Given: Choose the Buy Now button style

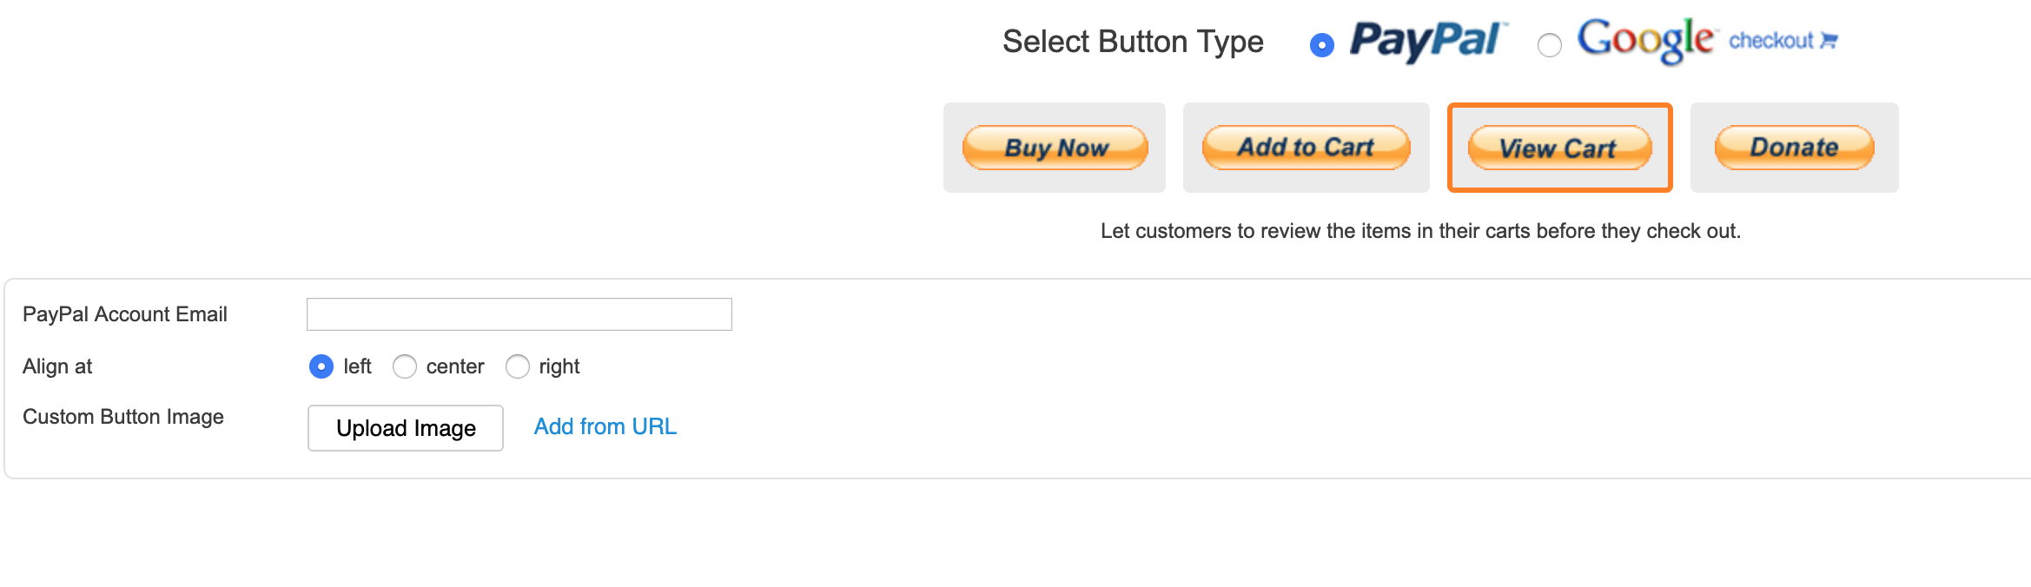Looking at the screenshot, I should point(1055,148).
